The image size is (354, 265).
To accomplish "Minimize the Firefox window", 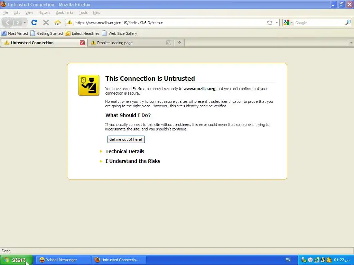I will point(333,4).
